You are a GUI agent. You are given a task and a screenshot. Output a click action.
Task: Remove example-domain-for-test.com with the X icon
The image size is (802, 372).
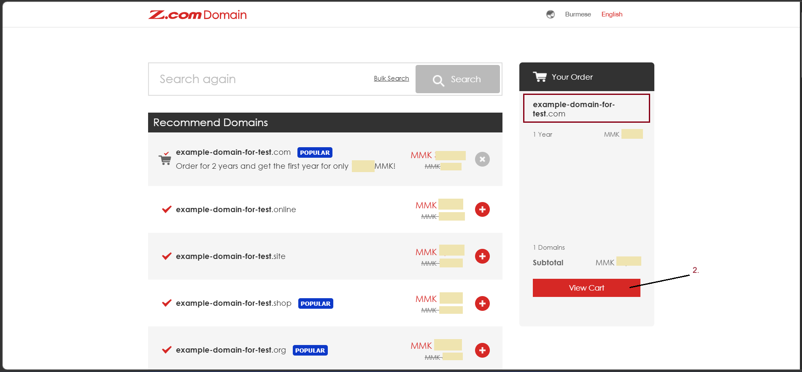click(482, 159)
